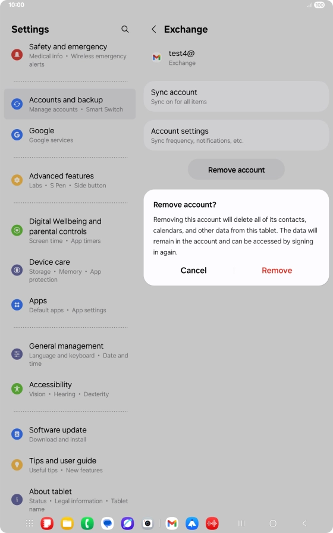This screenshot has height=533, width=333.
Task: Open the Camera app in the dock
Action: pos(147,523)
